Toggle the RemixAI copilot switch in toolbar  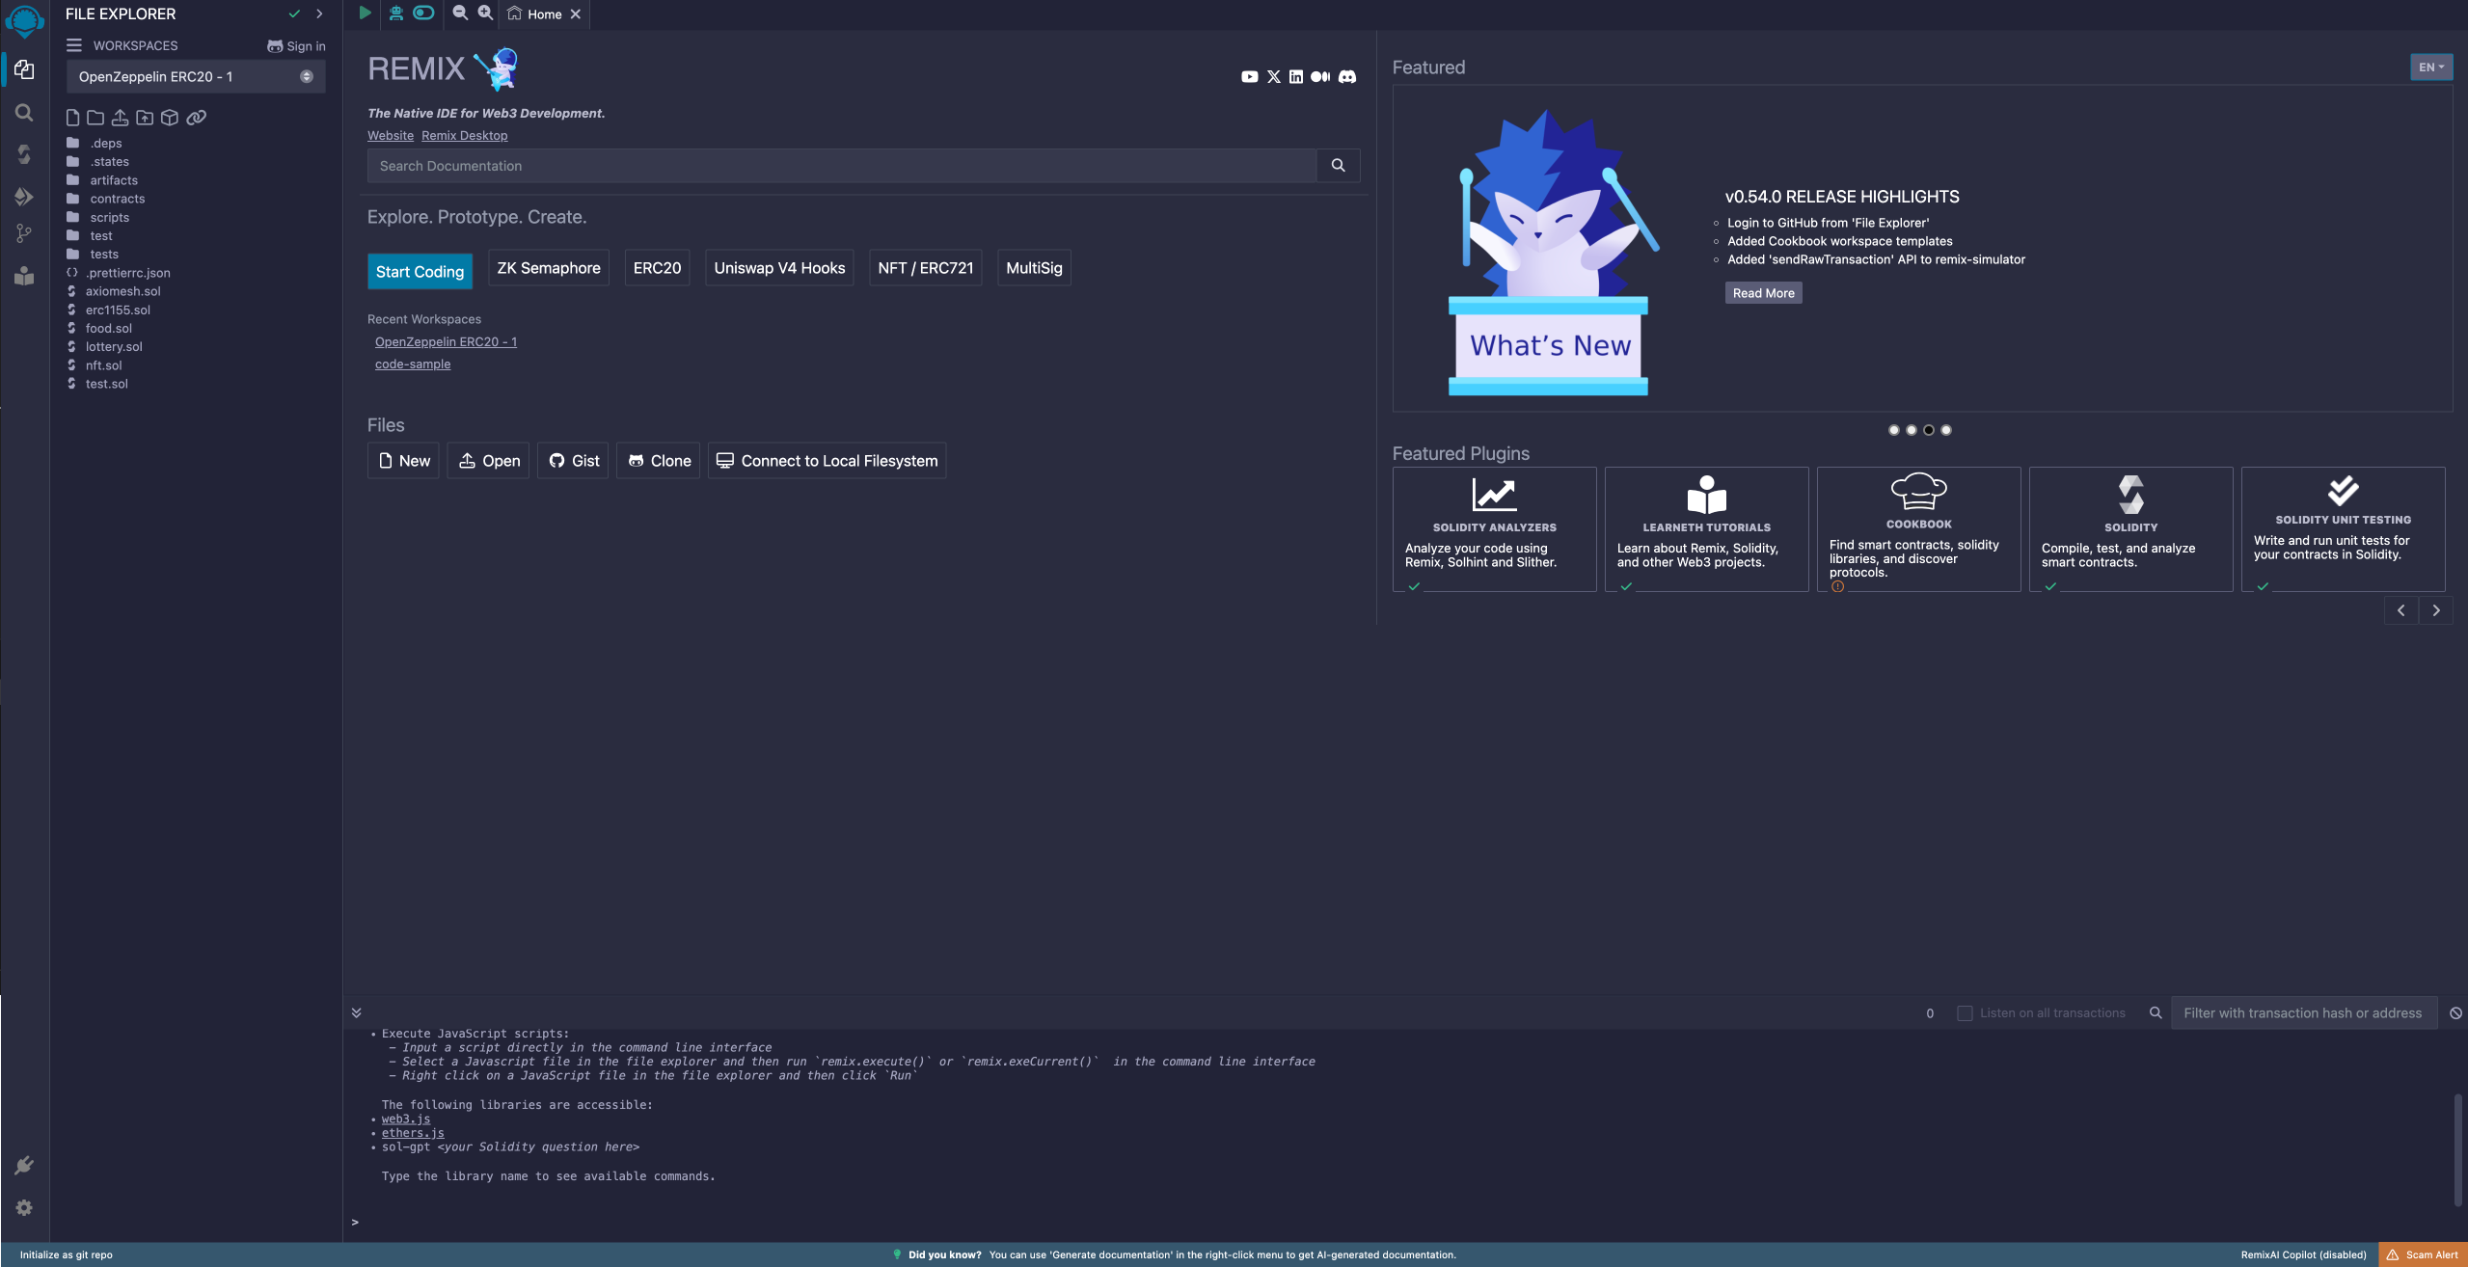pos(423,13)
